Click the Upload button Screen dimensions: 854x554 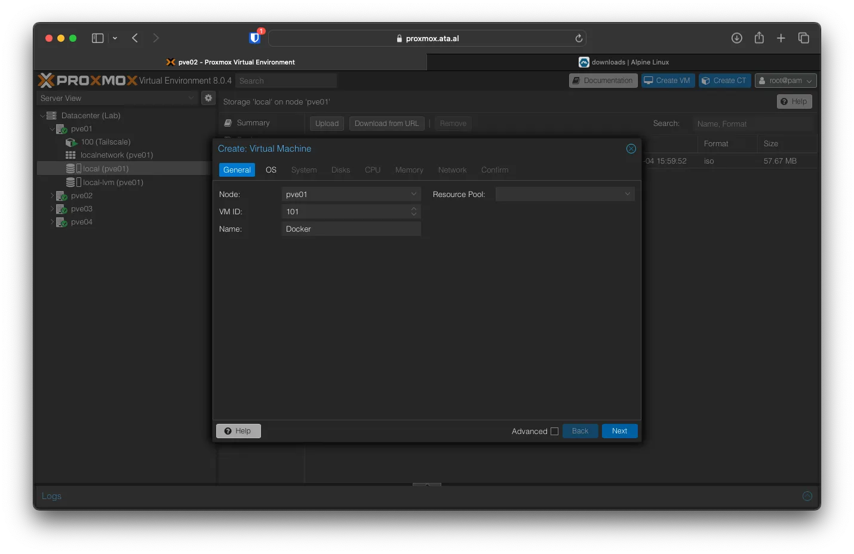[327, 124]
